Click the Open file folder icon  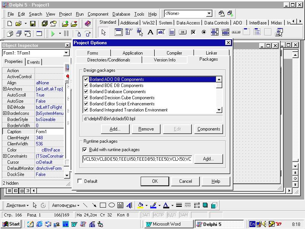pos(18,24)
